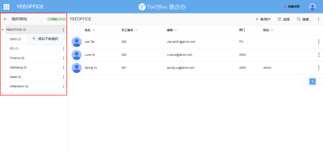This screenshot has width=323, height=152.
Task: Click the YeeOffice 易企办 logo
Action: point(162,7)
